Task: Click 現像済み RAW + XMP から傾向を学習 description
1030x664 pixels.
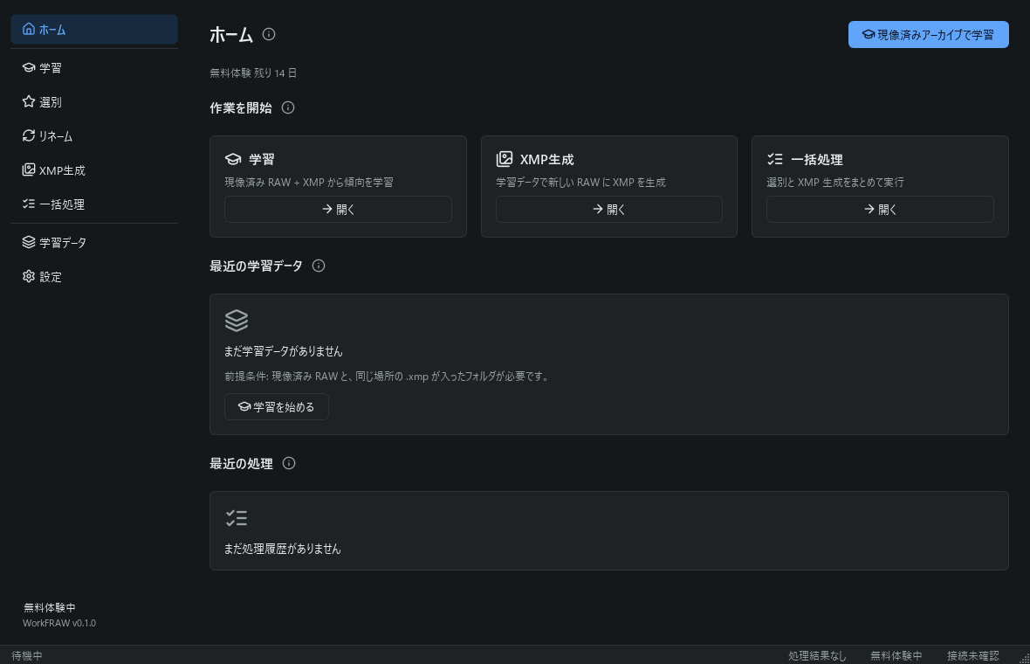Action: click(x=309, y=182)
